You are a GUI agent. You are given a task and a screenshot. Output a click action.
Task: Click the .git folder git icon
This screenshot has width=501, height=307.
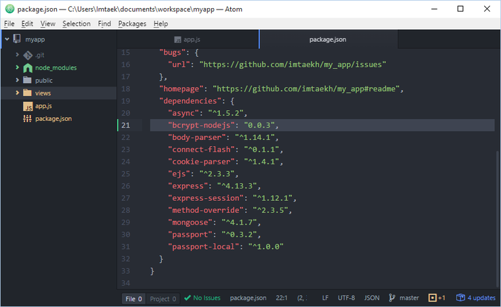[x=28, y=55]
